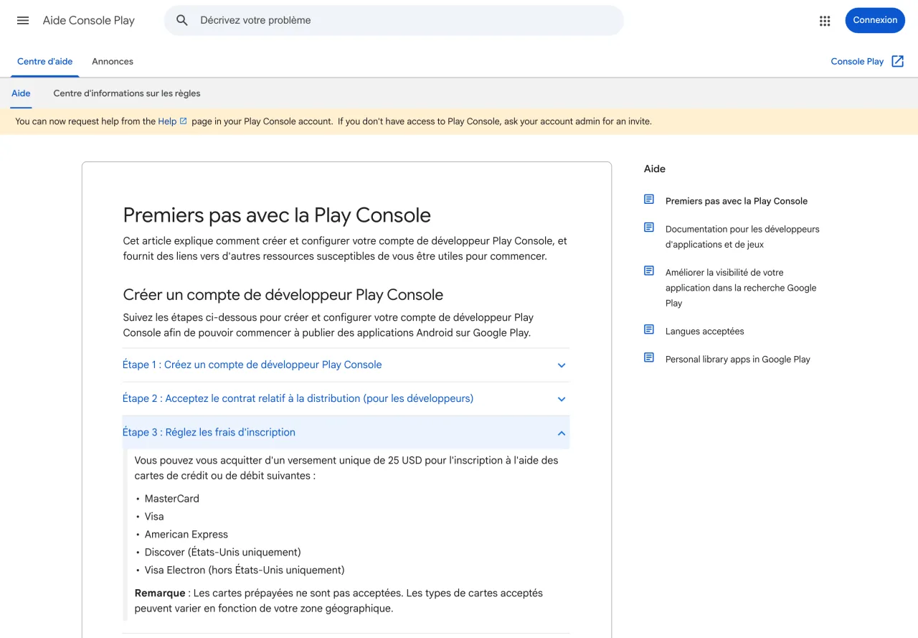Click the heading Premiers pas avec la Play Console

(277, 215)
